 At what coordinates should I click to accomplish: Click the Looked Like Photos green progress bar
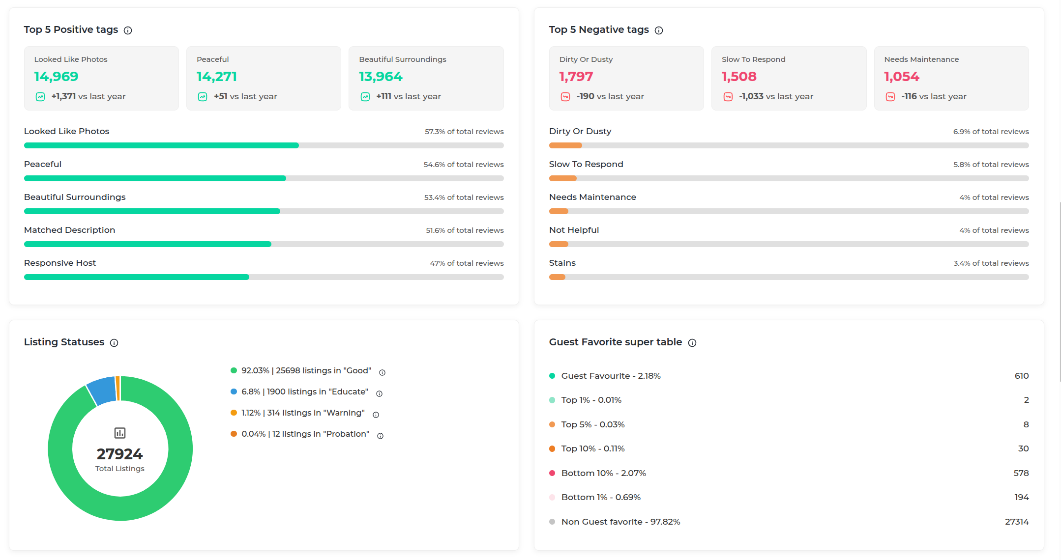tap(161, 145)
